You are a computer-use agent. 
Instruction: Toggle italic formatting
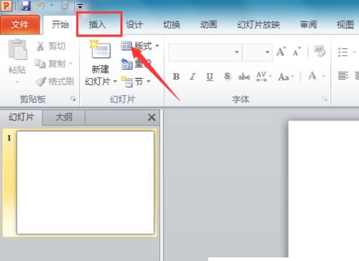[x=192, y=77]
